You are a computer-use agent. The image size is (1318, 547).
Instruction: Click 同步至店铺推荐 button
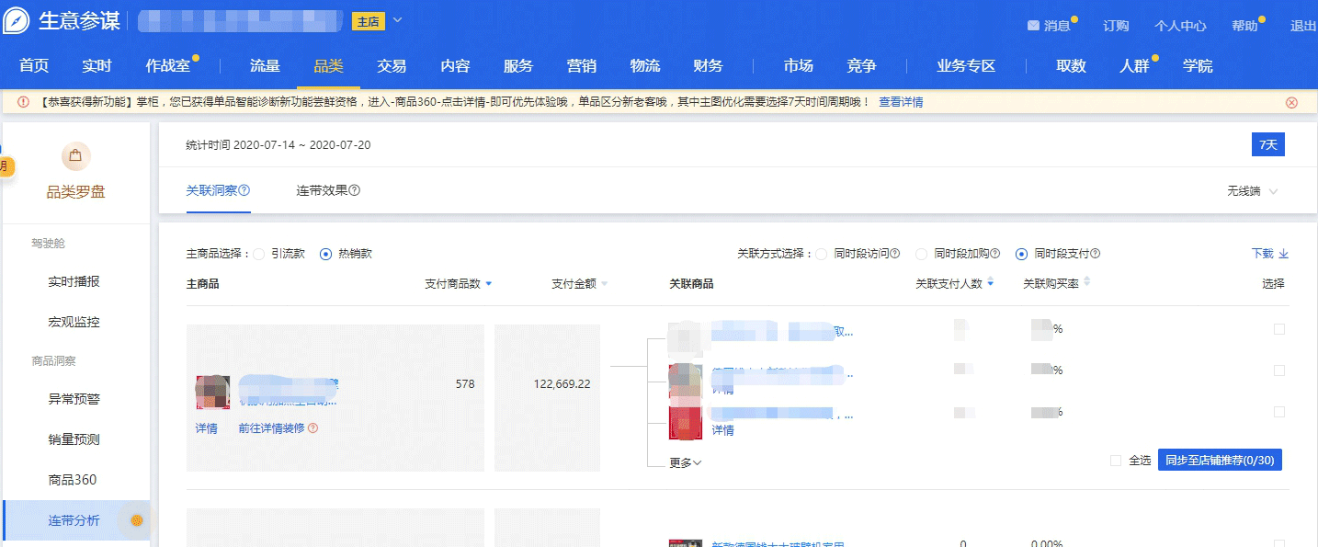[x=1219, y=460]
